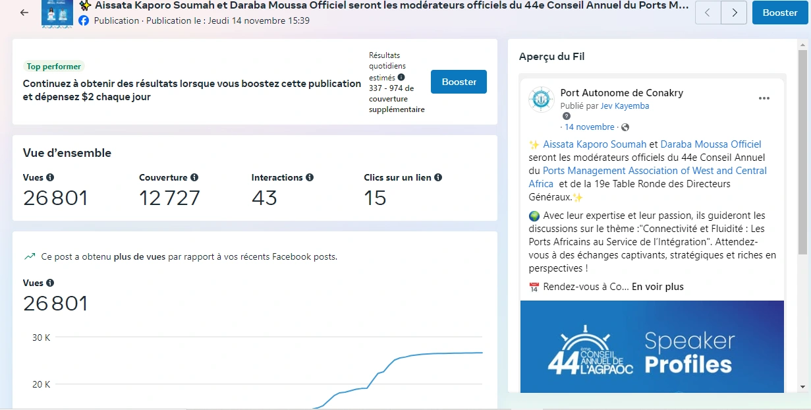Viewport: 811px width, 410px height.
Task: Click the Facebook logo icon in header
Action: pyautogui.click(x=84, y=20)
